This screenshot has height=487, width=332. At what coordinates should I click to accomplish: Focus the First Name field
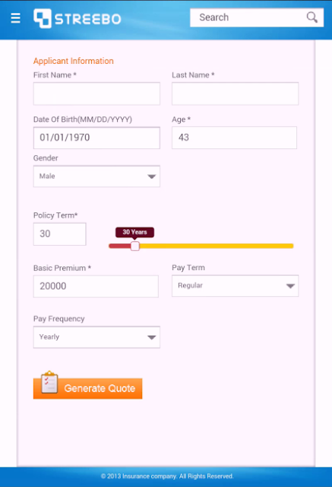click(96, 94)
